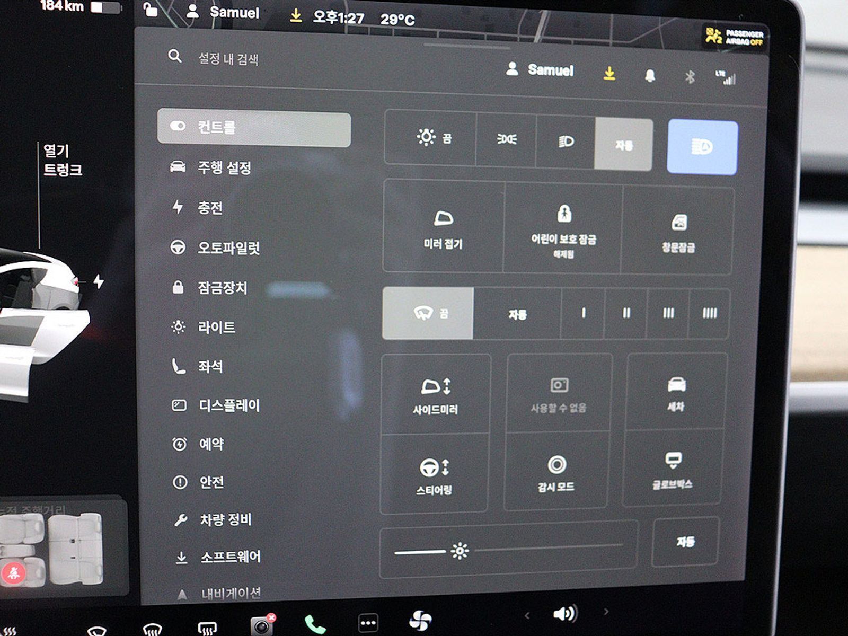Open the 잠금장치 menu
Image resolution: width=848 pixels, height=636 pixels.
pos(209,288)
